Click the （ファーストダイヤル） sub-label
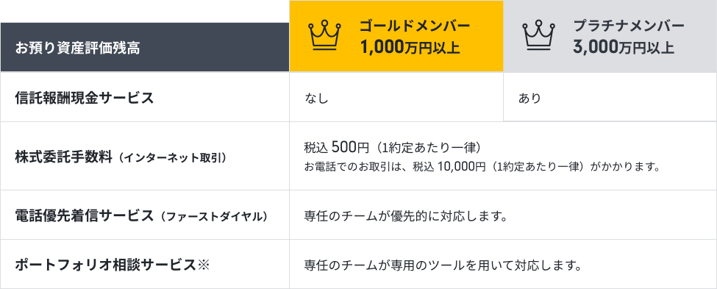 click(211, 216)
